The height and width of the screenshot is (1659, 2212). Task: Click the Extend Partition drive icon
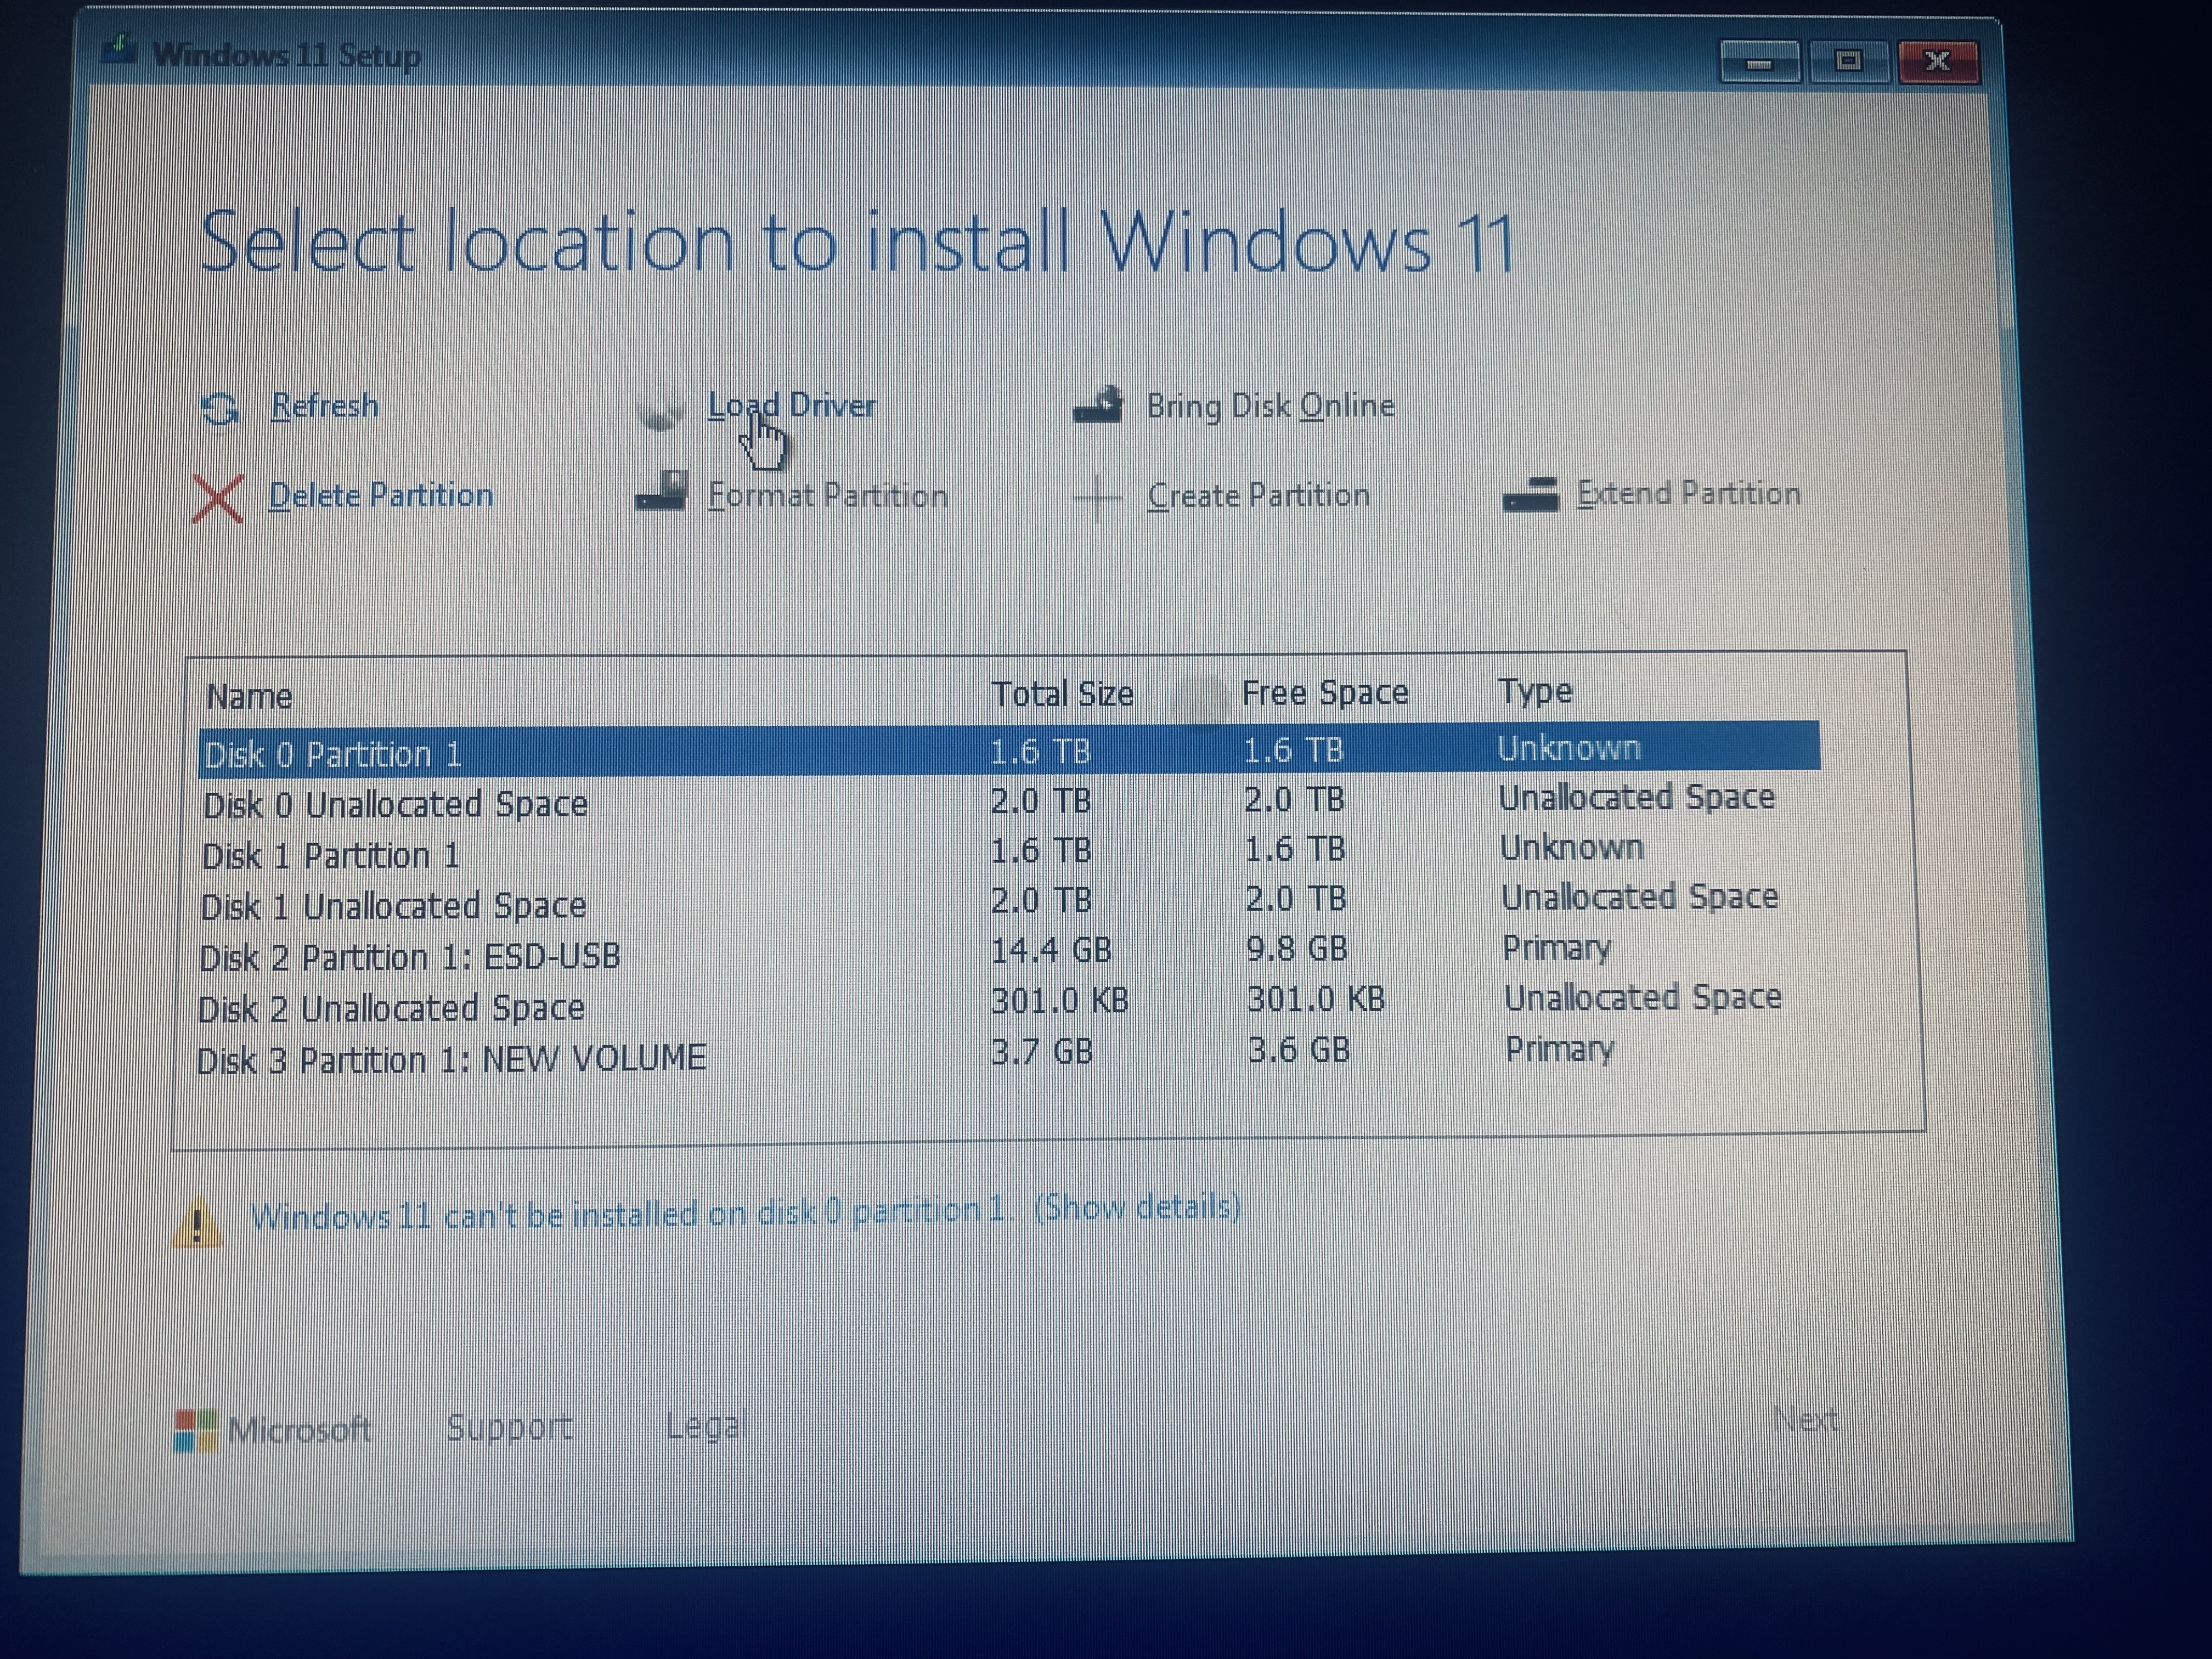pos(1531,494)
